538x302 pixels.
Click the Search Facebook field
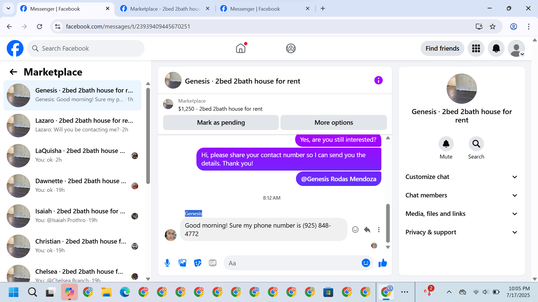click(86, 48)
